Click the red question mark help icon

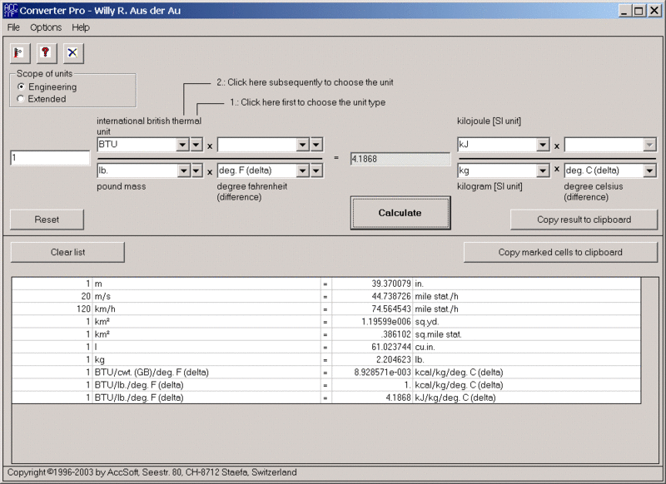47,53
